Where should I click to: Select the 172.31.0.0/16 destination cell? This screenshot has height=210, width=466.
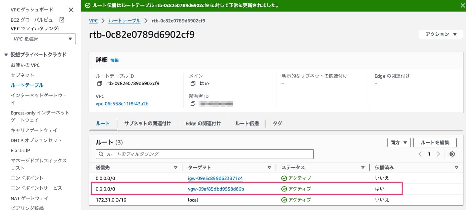[111, 200]
